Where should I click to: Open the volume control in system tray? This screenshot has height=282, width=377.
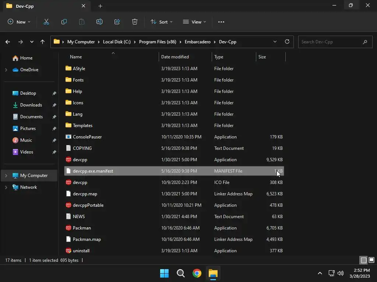[341, 273]
